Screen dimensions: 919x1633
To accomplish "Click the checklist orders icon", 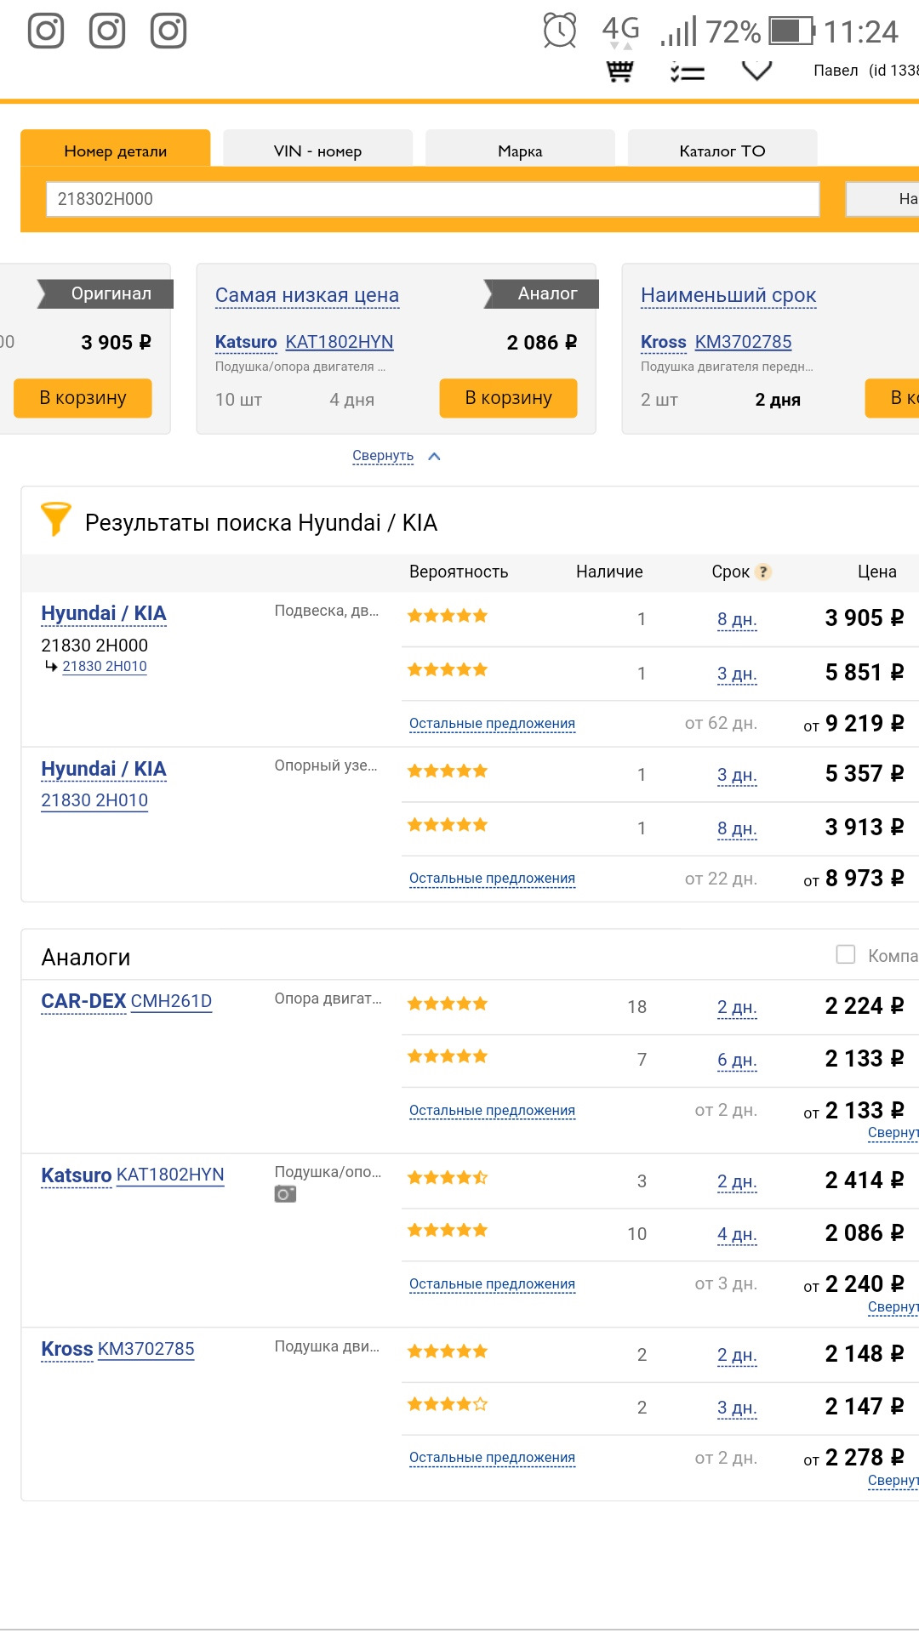I will point(688,72).
